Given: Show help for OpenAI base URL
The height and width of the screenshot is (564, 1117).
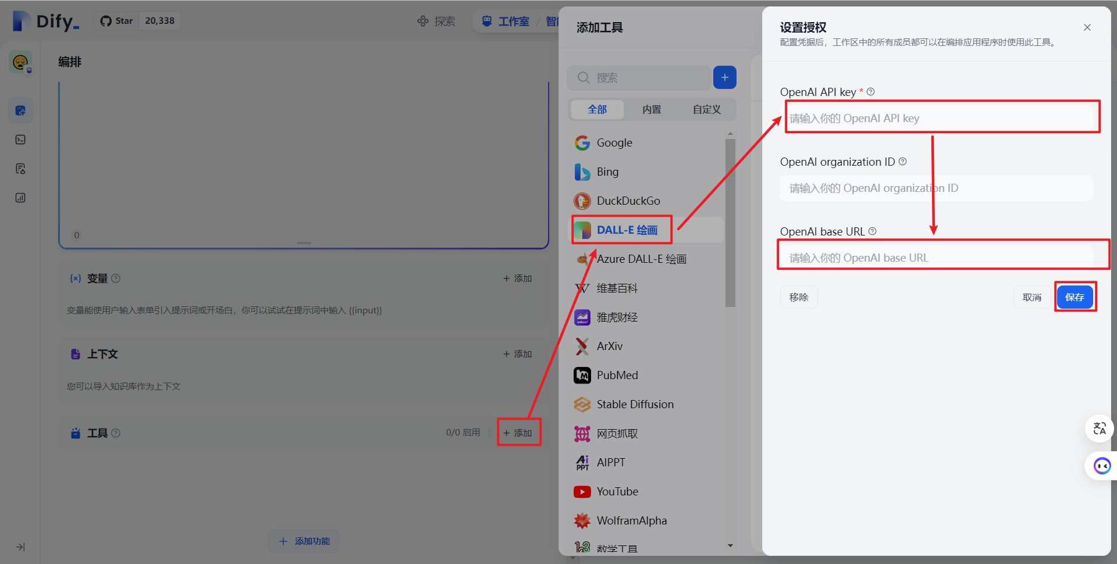Looking at the screenshot, I should pos(873,231).
